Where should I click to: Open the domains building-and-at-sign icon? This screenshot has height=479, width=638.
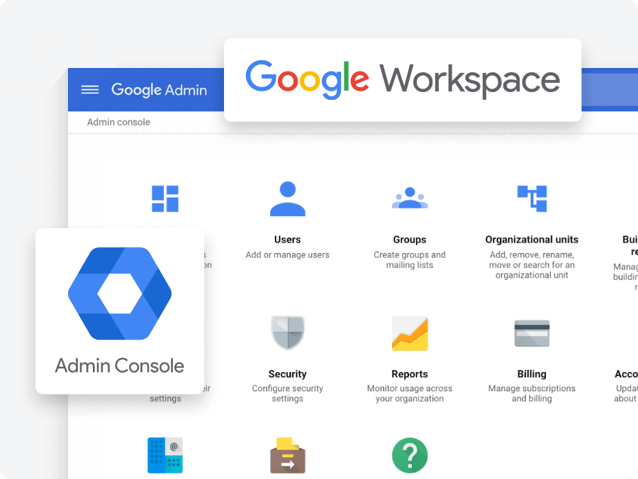[165, 456]
